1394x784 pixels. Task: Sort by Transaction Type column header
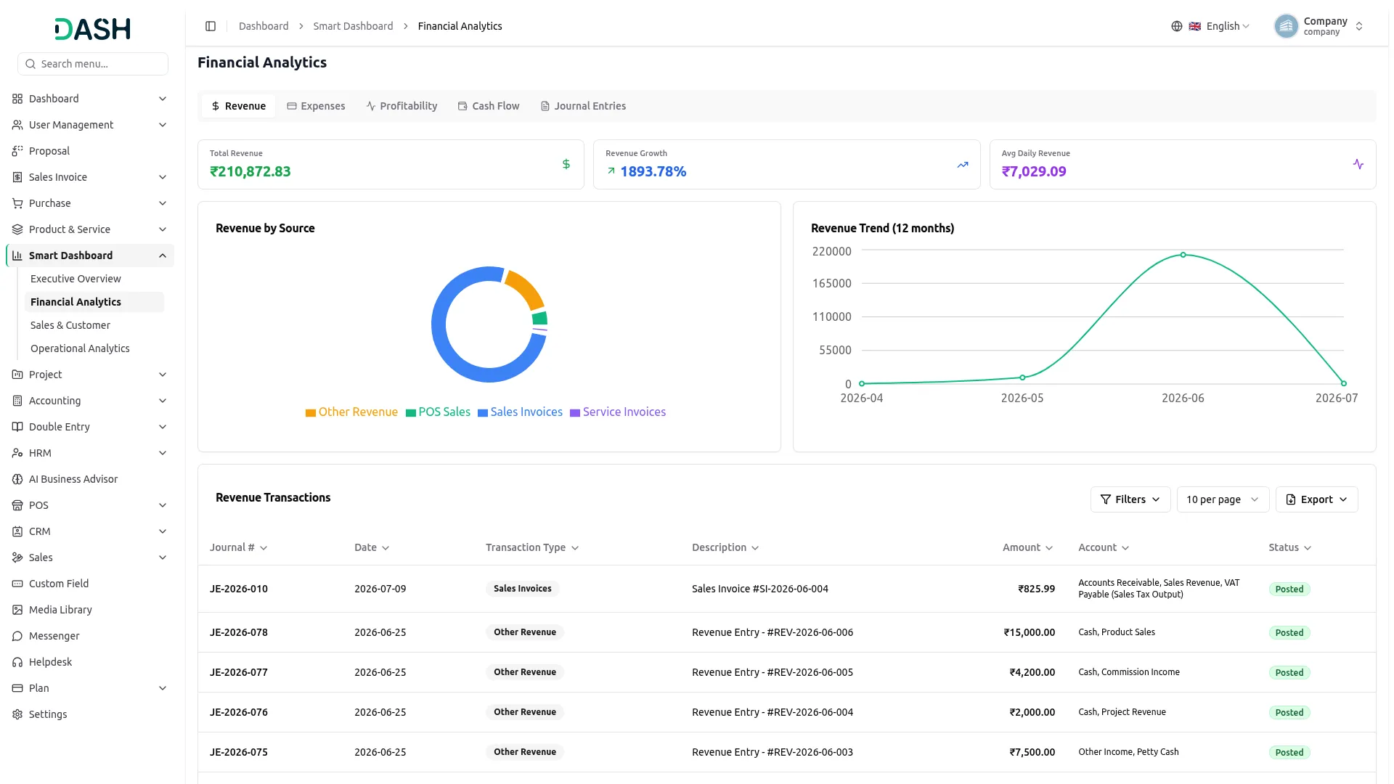[532, 547]
